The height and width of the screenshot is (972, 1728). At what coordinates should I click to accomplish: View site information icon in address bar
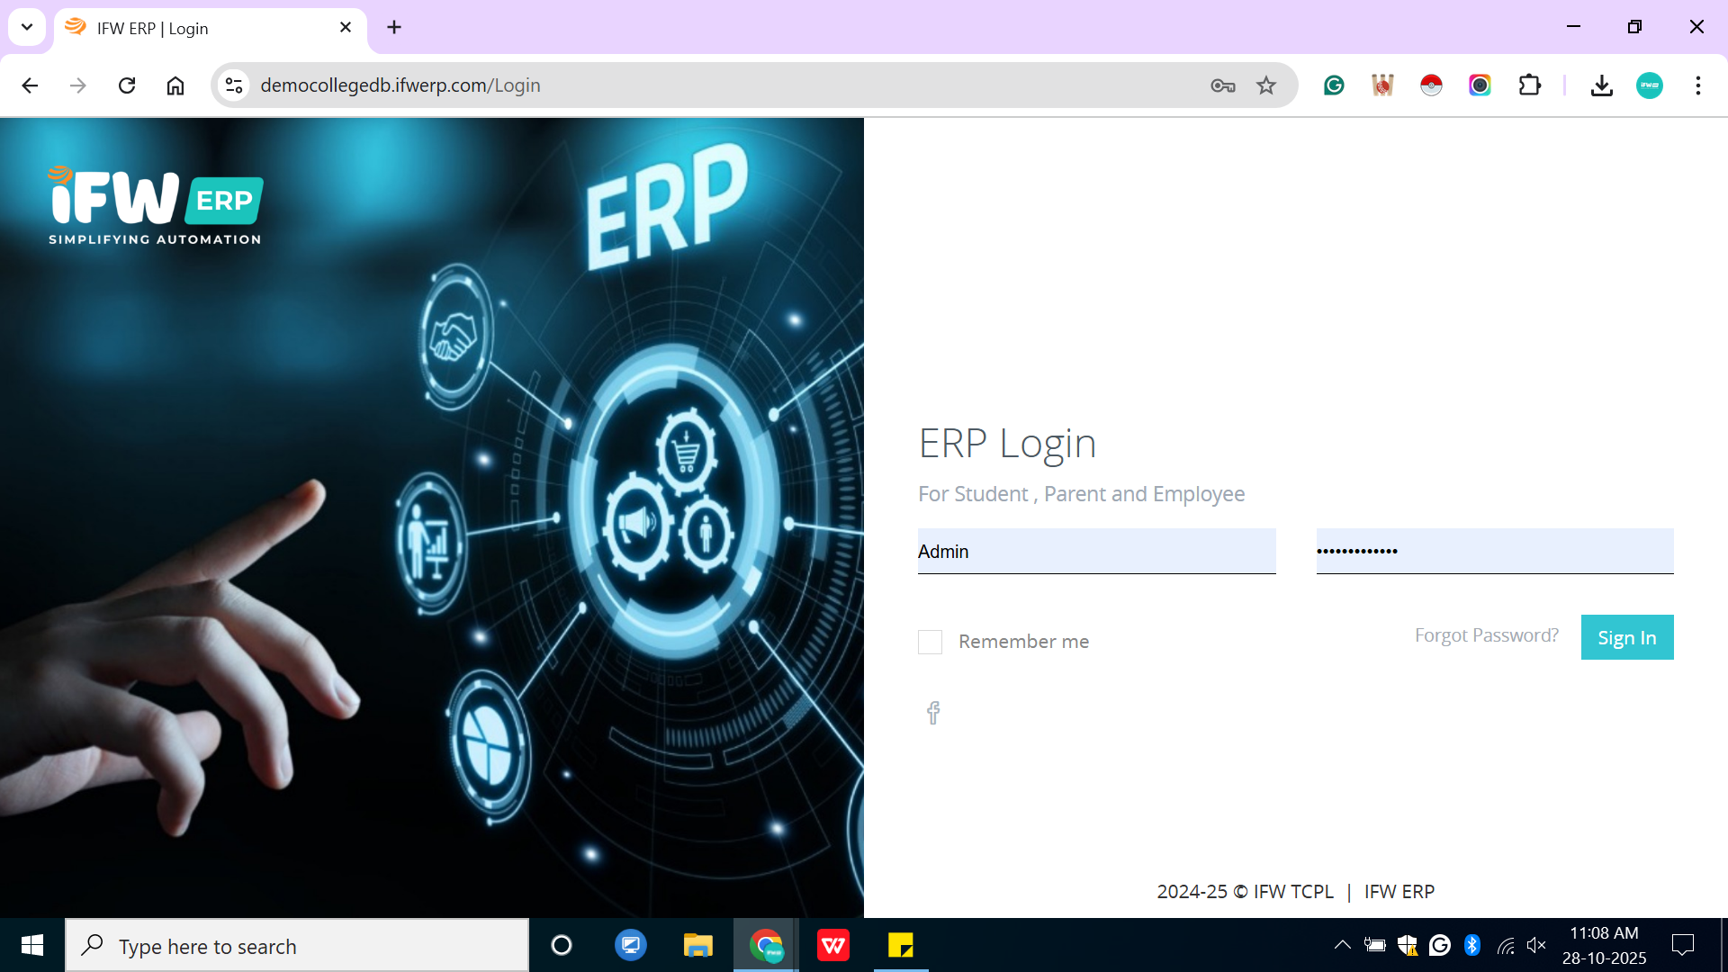(234, 85)
